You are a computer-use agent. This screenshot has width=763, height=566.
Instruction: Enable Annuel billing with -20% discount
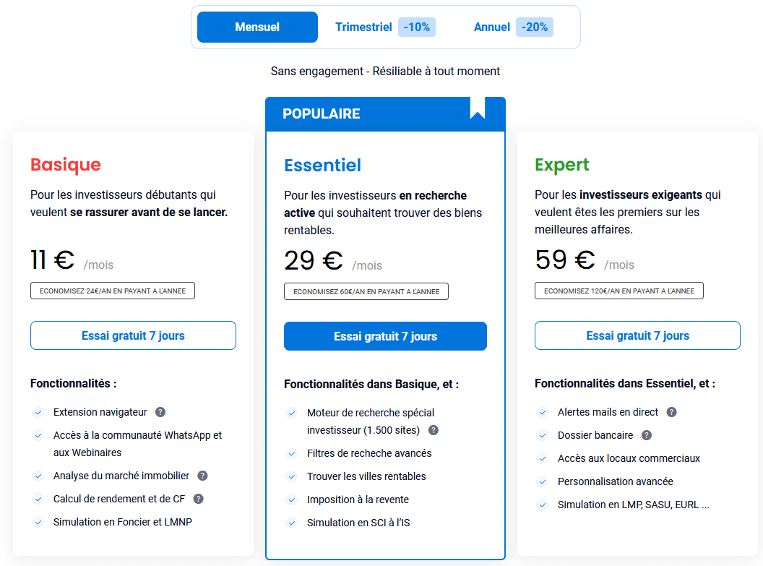(491, 27)
